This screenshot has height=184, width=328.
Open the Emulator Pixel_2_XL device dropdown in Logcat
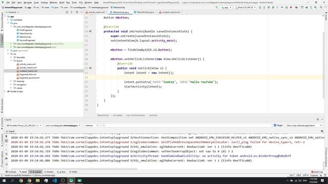[24, 125]
